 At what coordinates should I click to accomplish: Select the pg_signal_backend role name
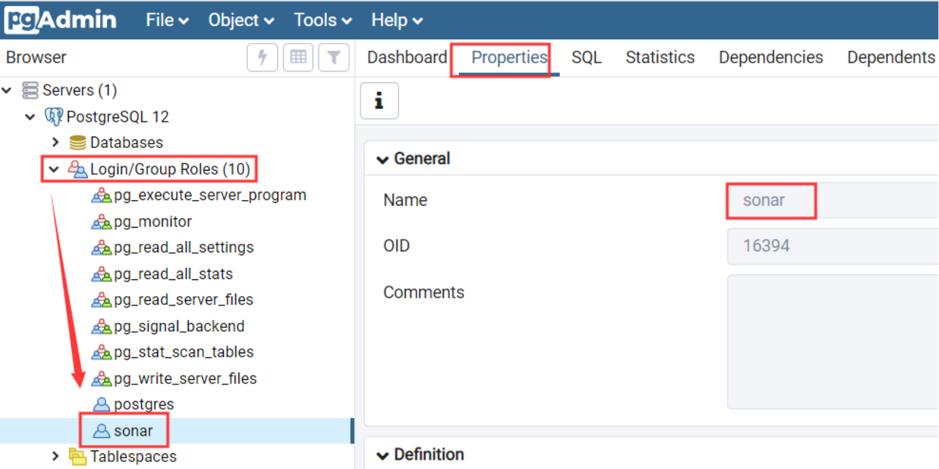(x=179, y=326)
